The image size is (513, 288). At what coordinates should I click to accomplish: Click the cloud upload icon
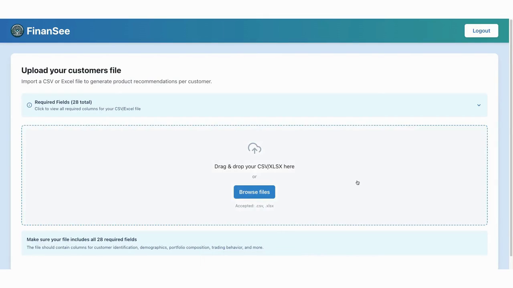click(254, 148)
